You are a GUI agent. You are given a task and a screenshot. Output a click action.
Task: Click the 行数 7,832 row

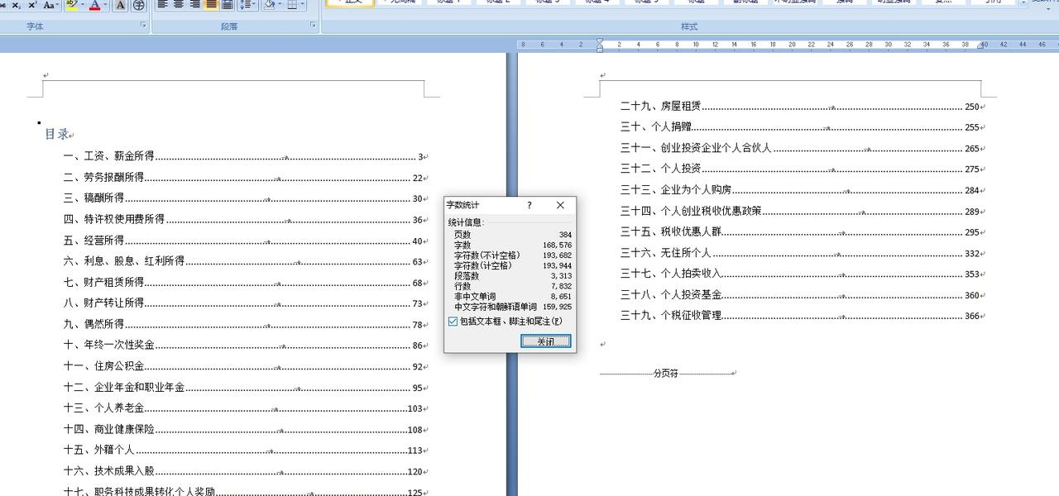pos(512,286)
